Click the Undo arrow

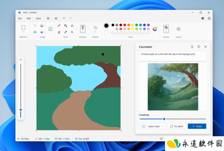coord(64,19)
